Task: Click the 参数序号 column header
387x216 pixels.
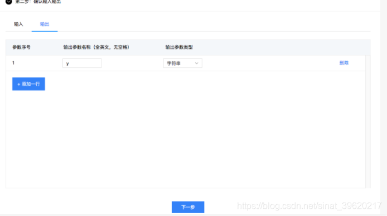Action: point(22,47)
